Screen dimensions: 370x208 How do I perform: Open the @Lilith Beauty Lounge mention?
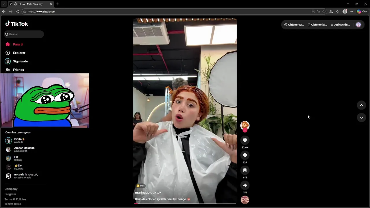tap(171, 199)
